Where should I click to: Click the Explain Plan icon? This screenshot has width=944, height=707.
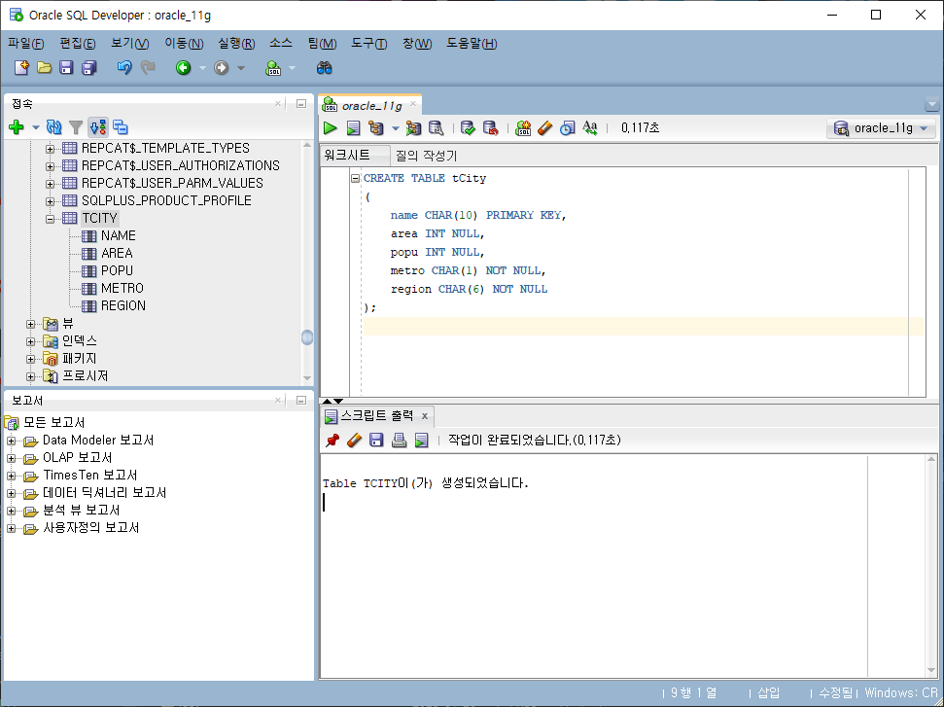pos(376,127)
